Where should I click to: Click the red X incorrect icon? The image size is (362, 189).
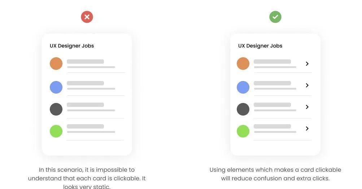pyautogui.click(x=87, y=17)
